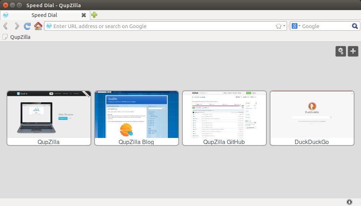The height and width of the screenshot is (206, 361).
Task: Click the Back navigation arrow
Action: (5, 26)
